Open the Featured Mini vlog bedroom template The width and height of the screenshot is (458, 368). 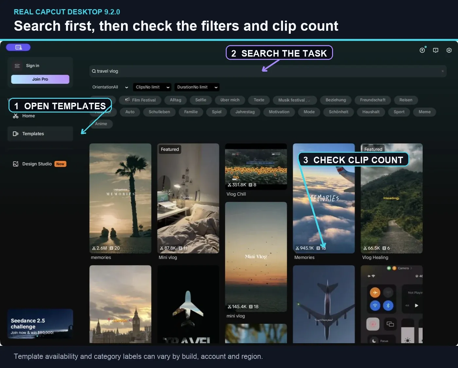[x=188, y=198]
